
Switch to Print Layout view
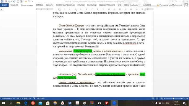click(x=157, y=98)
